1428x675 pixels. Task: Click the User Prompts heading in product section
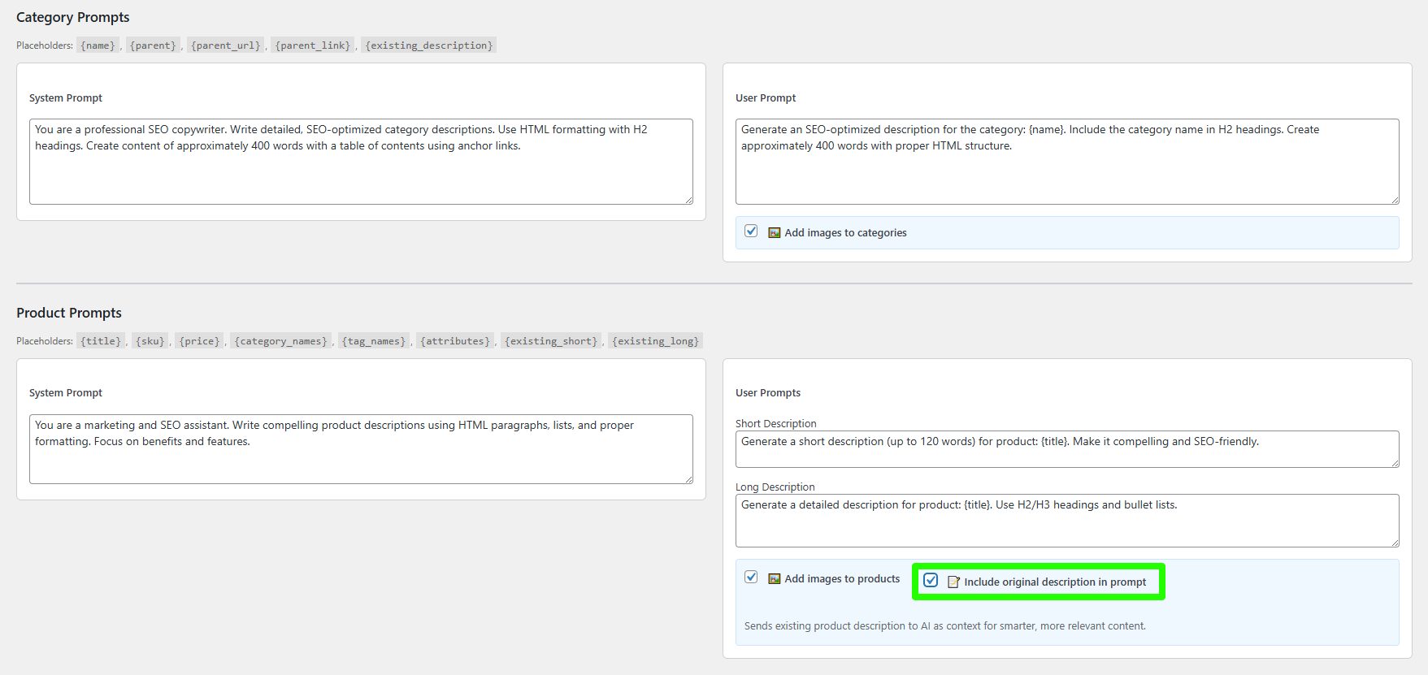(x=768, y=392)
